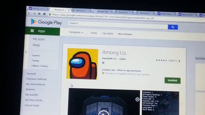Click the browser forward arrow
This screenshot has width=205, height=115.
34,13
